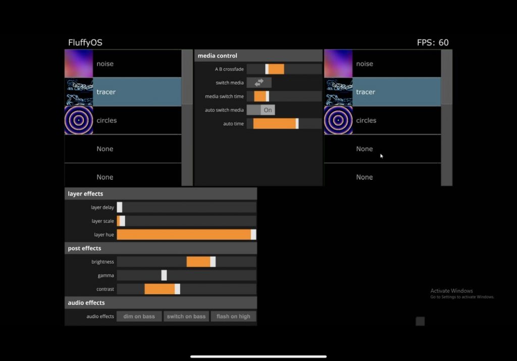Click the brightness slider handle
The width and height of the screenshot is (517, 361).
coord(213,262)
